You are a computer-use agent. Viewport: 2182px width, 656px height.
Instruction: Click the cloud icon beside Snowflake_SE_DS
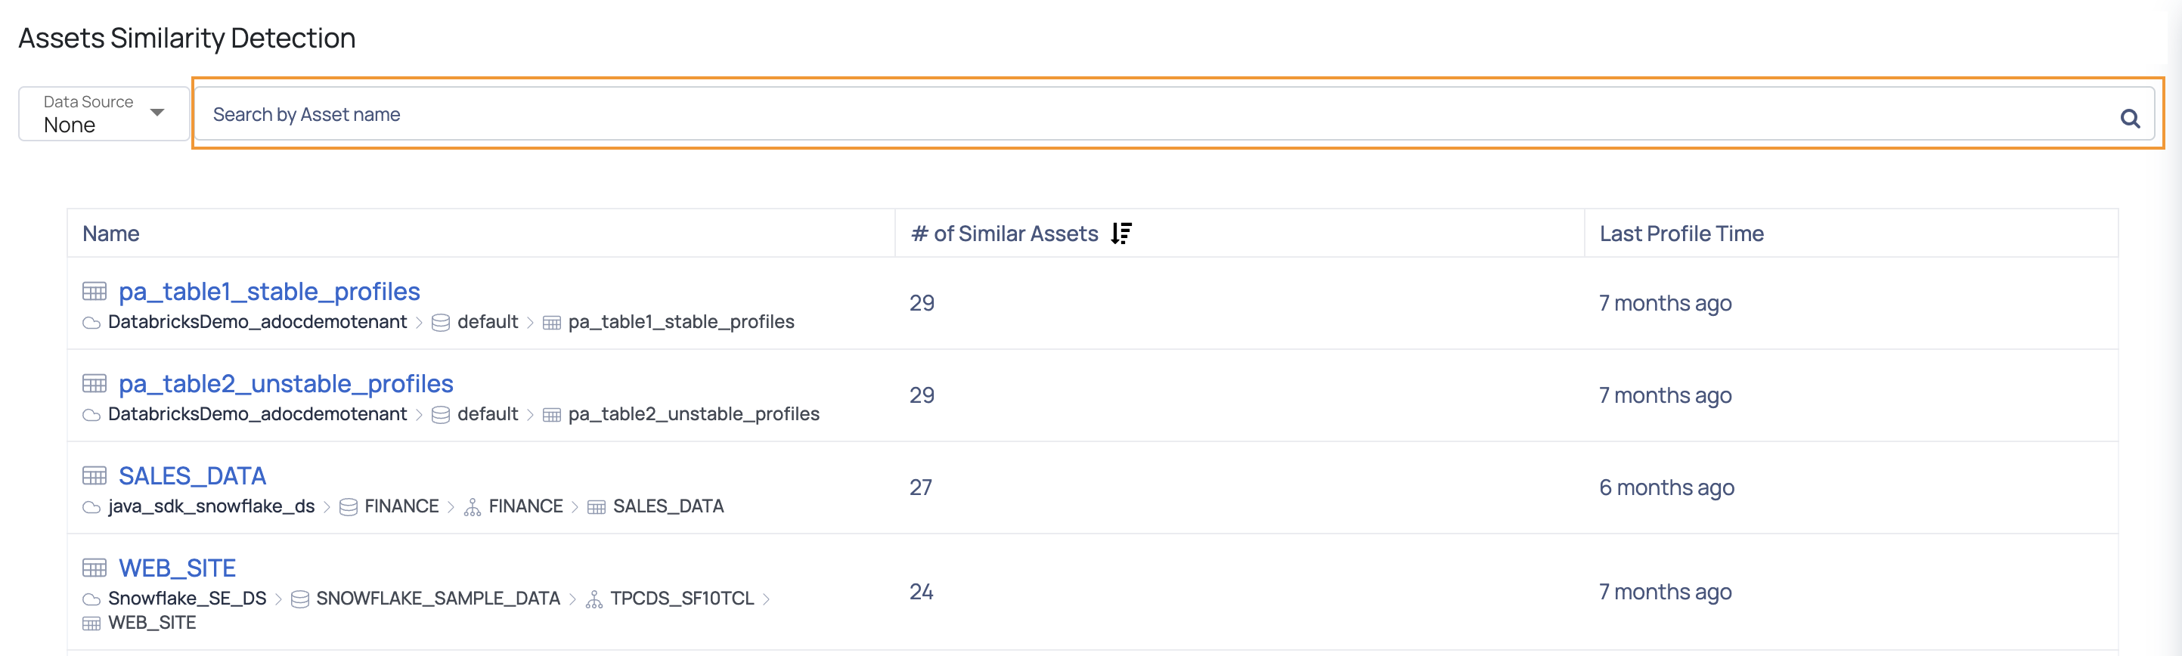(x=91, y=599)
